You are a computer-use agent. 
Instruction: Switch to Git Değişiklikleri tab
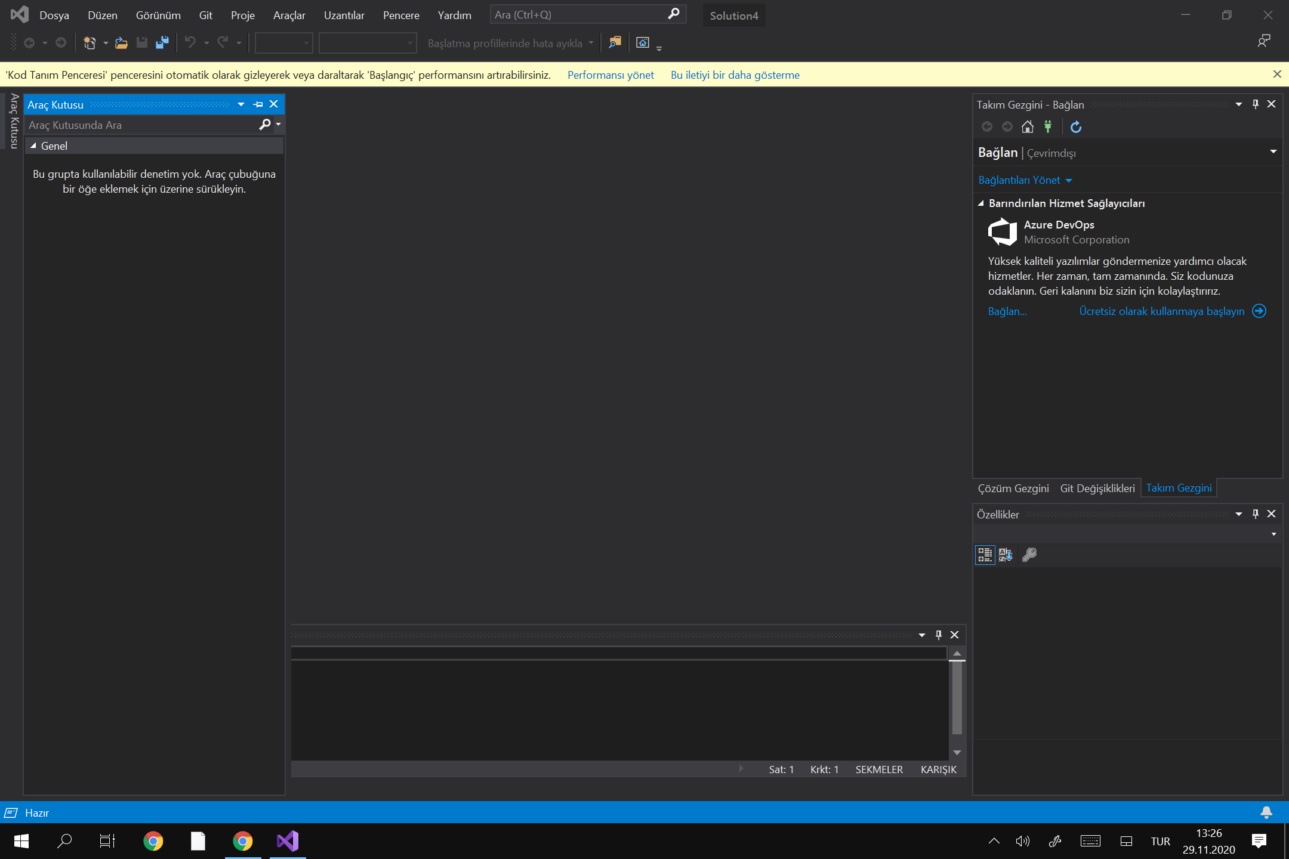click(x=1097, y=488)
